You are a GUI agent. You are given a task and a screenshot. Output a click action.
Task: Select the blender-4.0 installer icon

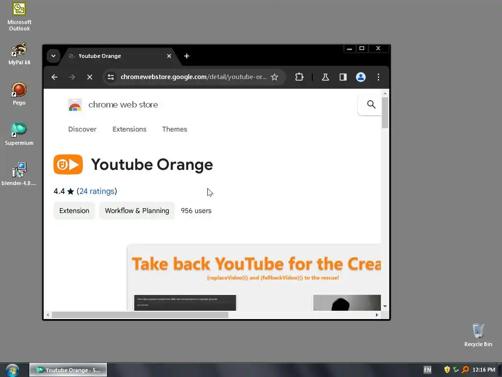pos(19,174)
